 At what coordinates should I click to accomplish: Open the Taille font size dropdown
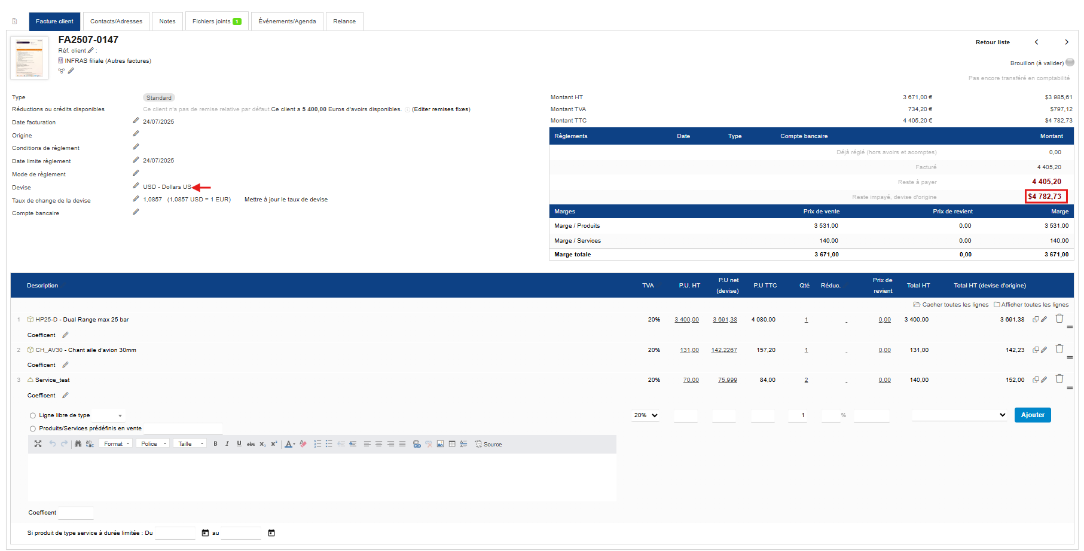(191, 444)
